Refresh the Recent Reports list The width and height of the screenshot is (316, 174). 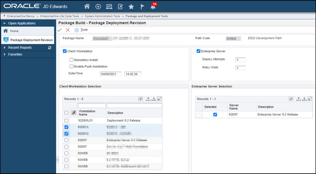[49, 48]
